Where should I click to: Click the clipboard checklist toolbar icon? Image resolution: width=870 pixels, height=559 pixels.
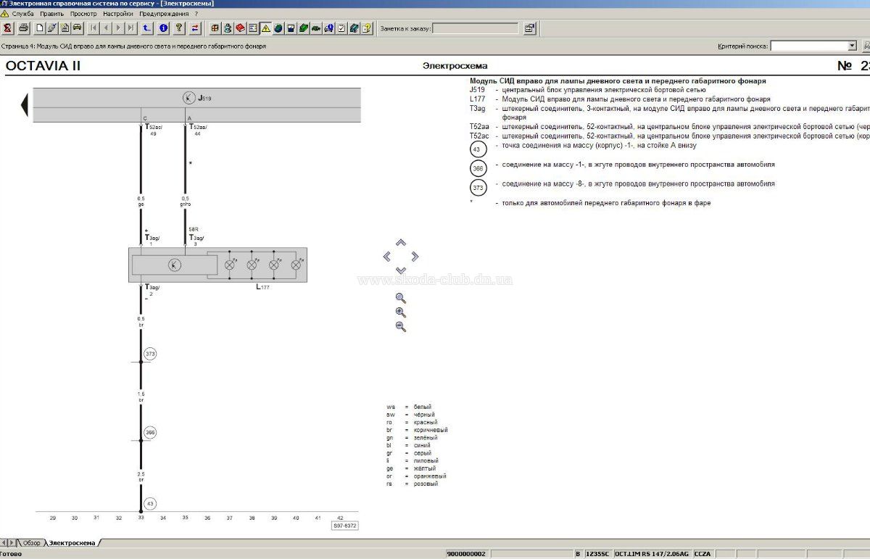(x=341, y=28)
